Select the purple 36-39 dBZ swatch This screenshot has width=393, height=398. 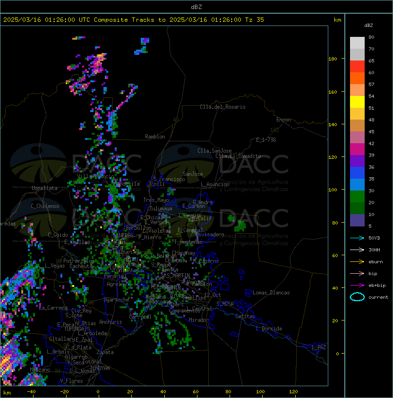click(357, 161)
